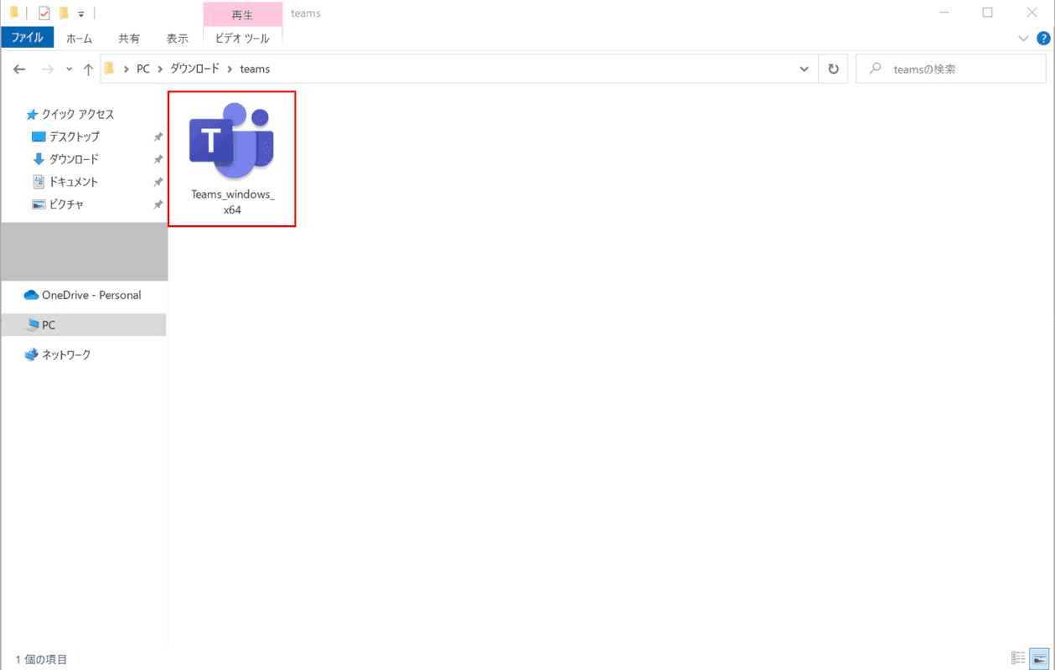
Task: Click the teamsの検索 search box
Action: click(x=950, y=70)
